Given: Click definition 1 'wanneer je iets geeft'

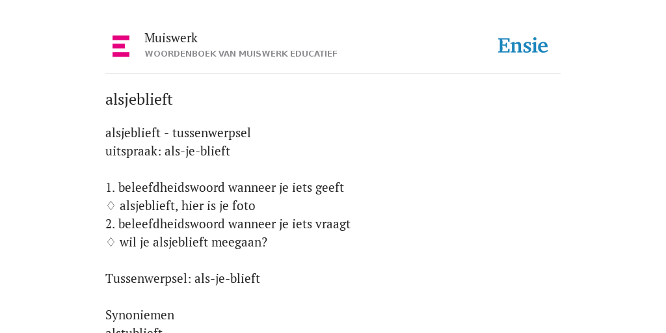Looking at the screenshot, I should 224,187.
